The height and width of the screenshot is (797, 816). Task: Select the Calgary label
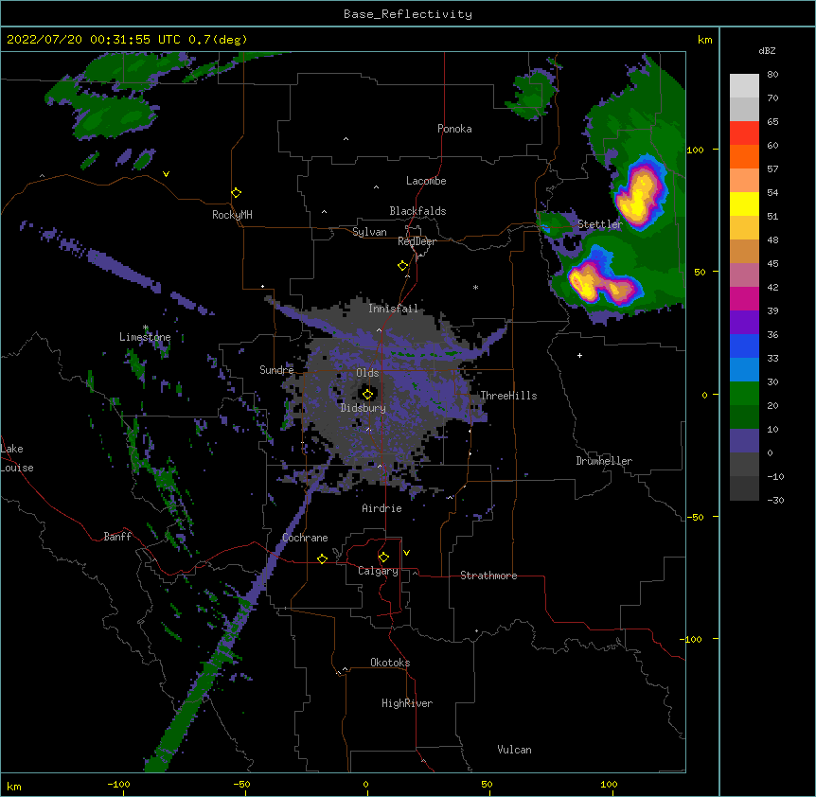click(x=378, y=571)
